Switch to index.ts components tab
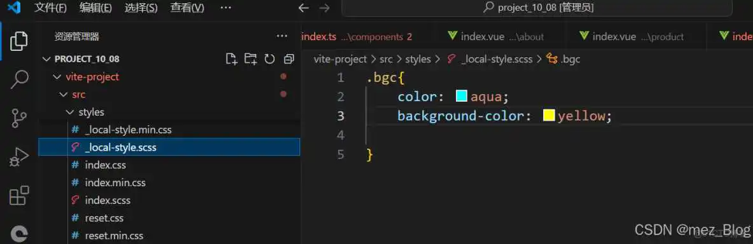 pos(357,37)
